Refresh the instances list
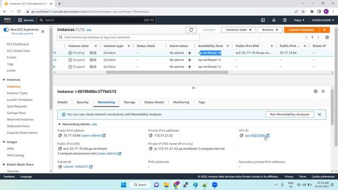Viewport: 338px width, 190px height. click(191, 30)
